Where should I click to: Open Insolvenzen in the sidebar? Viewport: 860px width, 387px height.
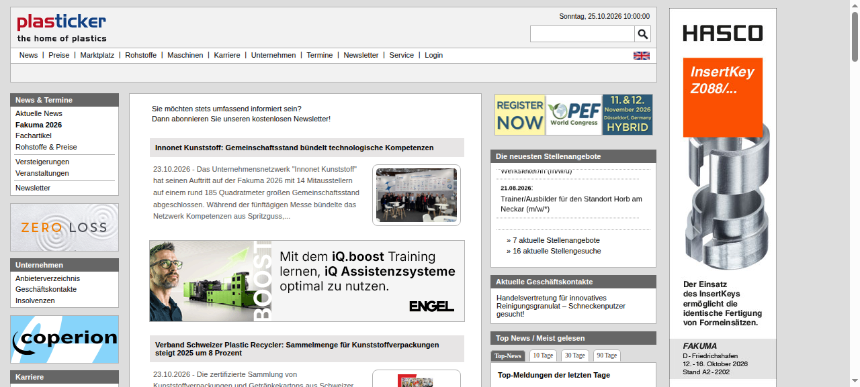[36, 300]
